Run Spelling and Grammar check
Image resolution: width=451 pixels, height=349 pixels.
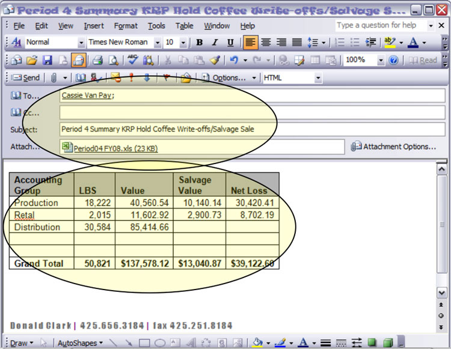click(x=133, y=60)
